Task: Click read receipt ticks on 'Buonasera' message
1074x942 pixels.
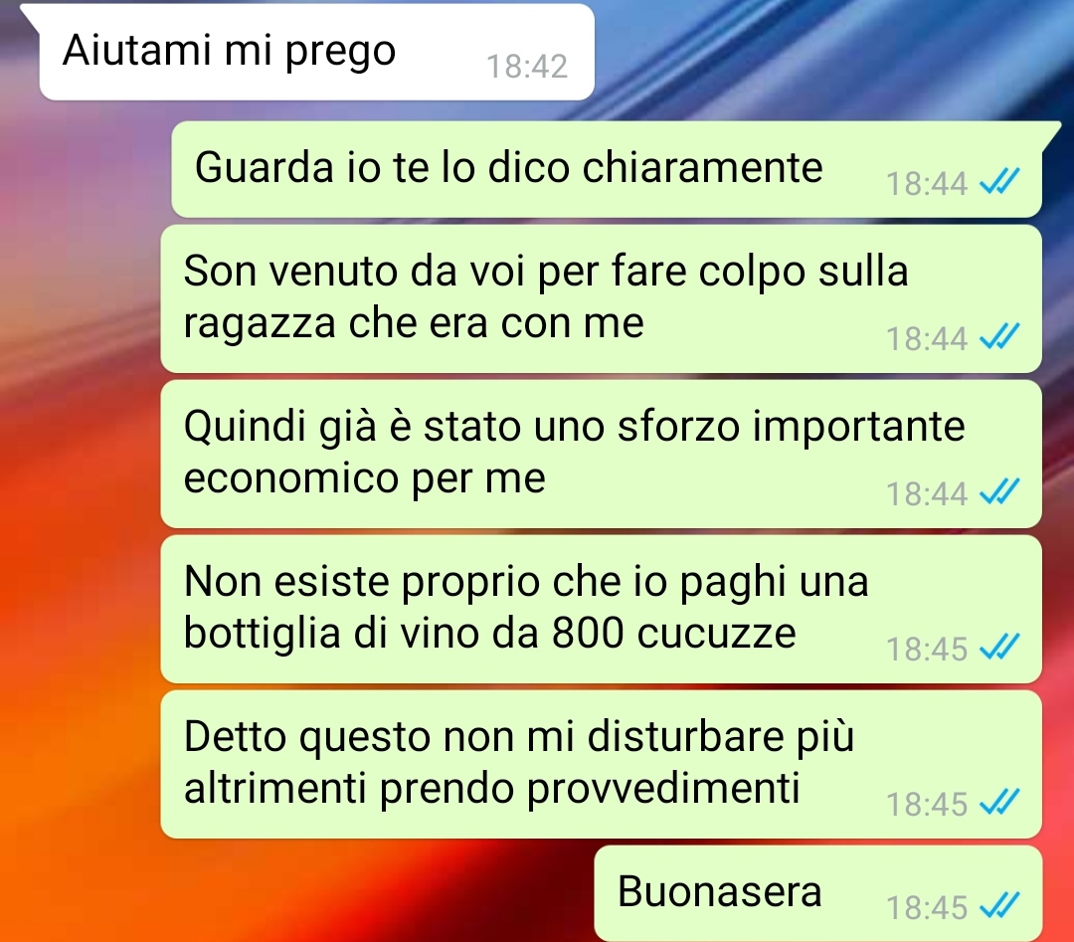Action: pos(999,905)
